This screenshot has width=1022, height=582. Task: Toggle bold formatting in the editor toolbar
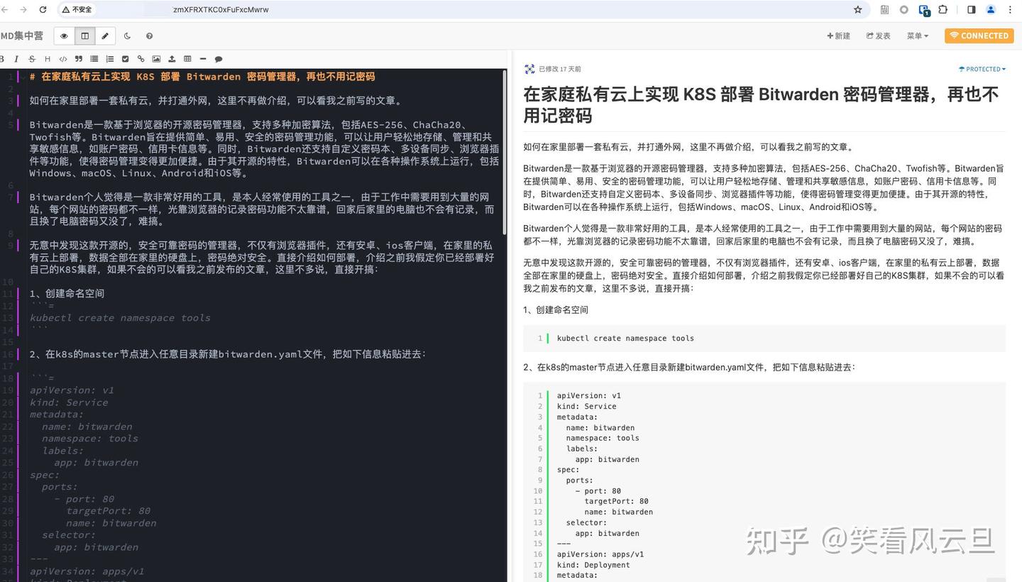click(3, 59)
